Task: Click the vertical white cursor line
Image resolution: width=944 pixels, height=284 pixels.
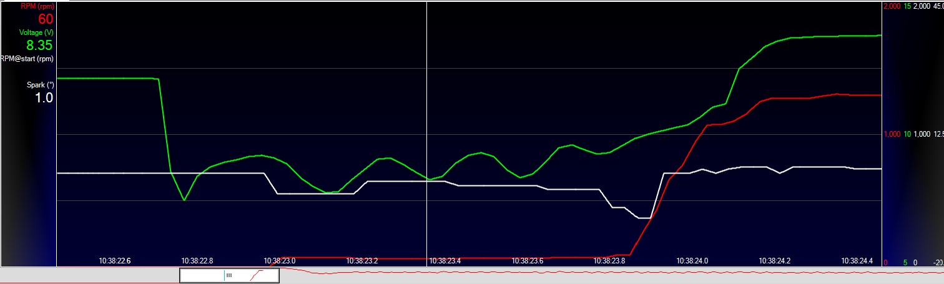Action: (x=427, y=125)
